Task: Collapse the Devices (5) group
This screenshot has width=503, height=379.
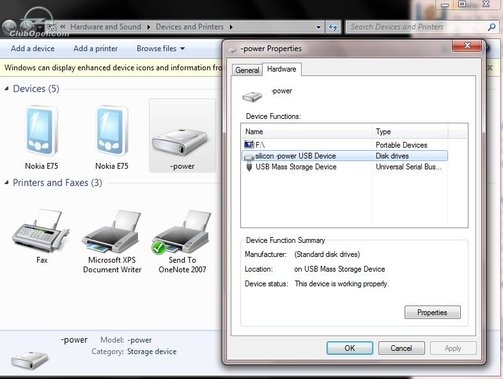Action: point(7,89)
